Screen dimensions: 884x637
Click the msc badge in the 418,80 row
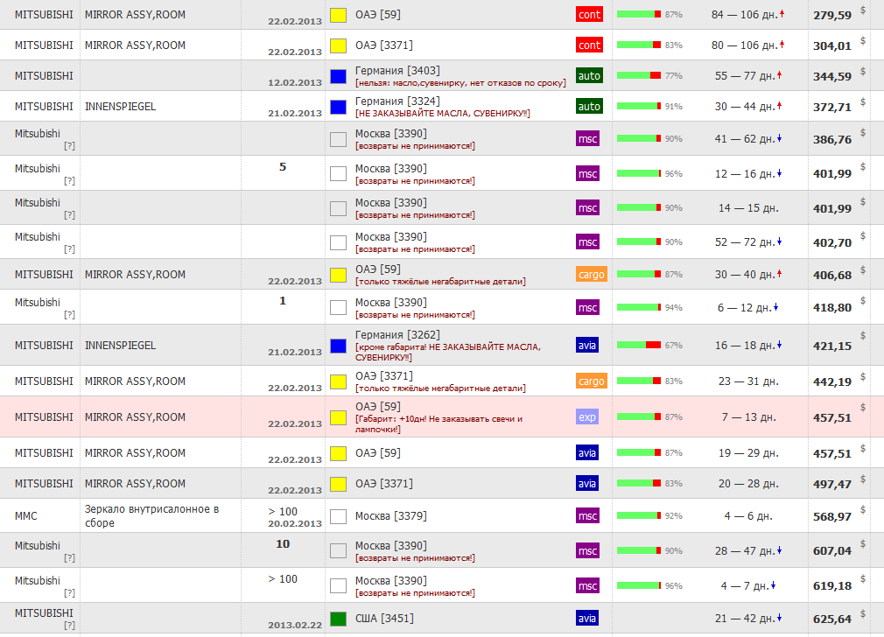[x=587, y=307]
